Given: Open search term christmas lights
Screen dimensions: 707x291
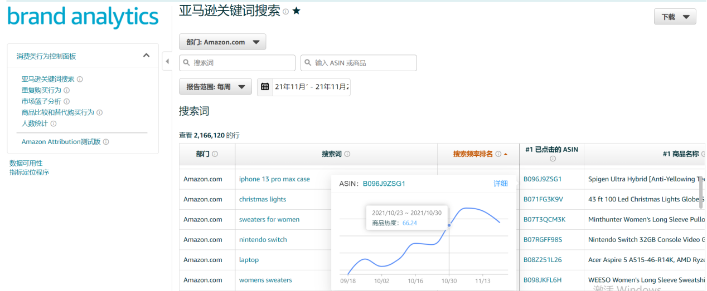Looking at the screenshot, I should point(263,199).
